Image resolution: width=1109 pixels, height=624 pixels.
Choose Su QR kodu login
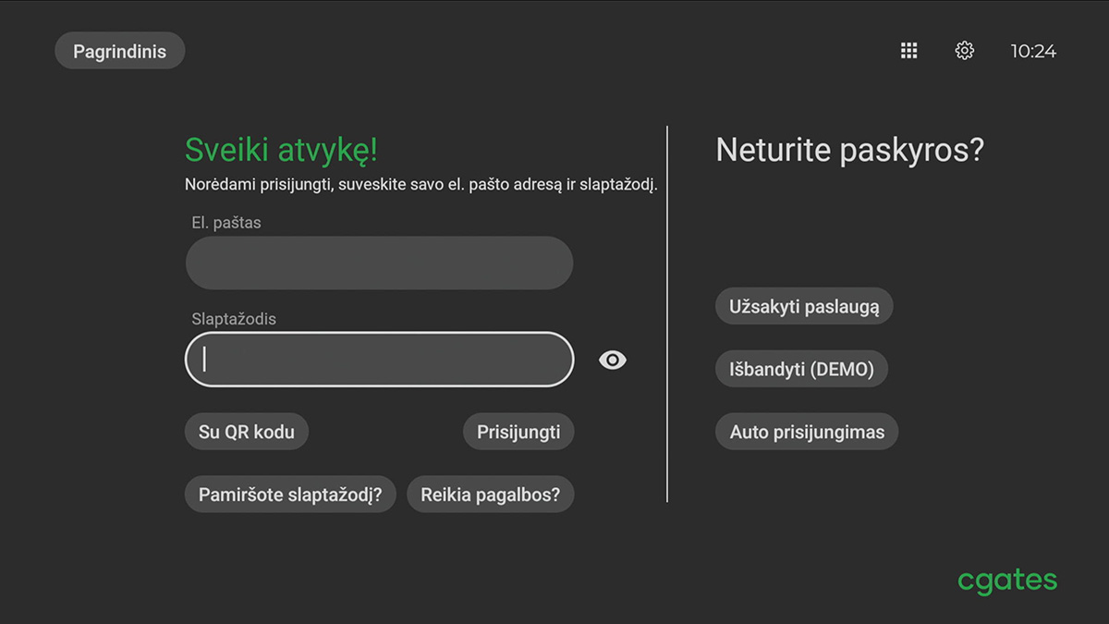coord(246,431)
